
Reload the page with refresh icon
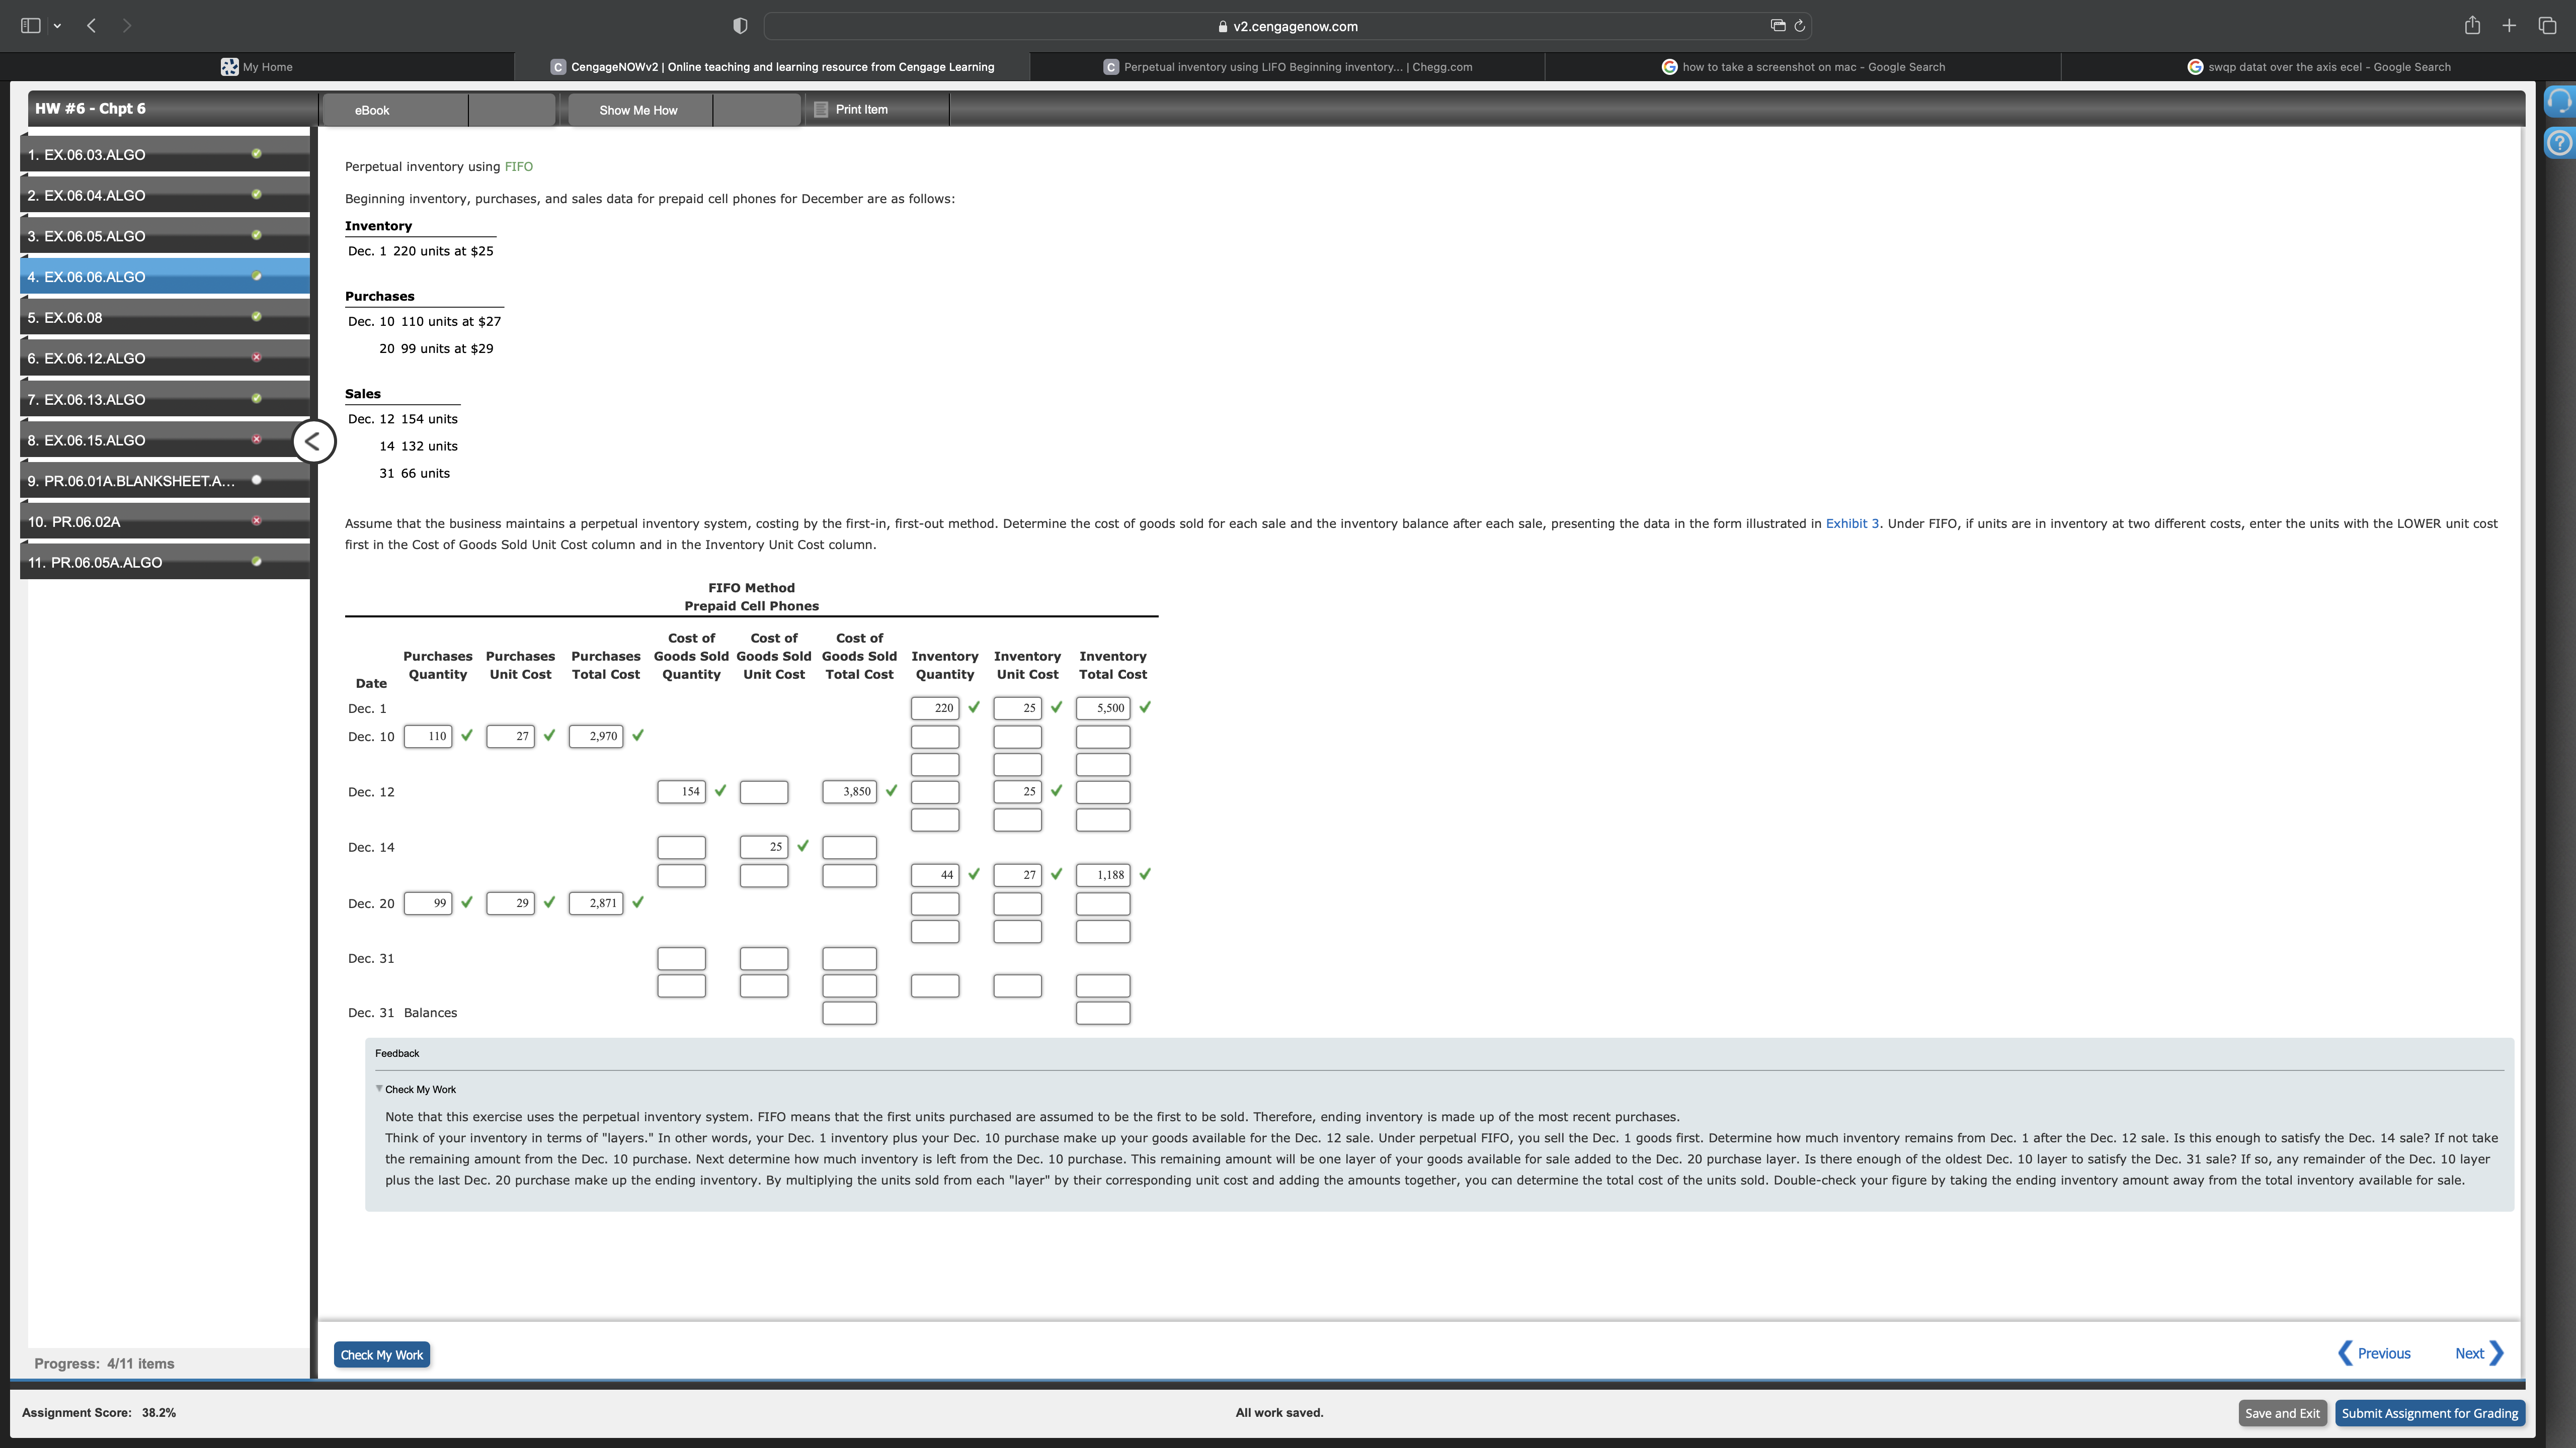[1799, 26]
